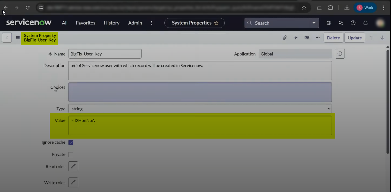Viewport: 391px width, 192px height.
Task: Open more menus vertical dots
Action: [x=152, y=23]
